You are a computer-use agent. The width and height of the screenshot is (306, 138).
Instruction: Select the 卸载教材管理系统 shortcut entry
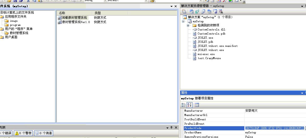coord(74,18)
